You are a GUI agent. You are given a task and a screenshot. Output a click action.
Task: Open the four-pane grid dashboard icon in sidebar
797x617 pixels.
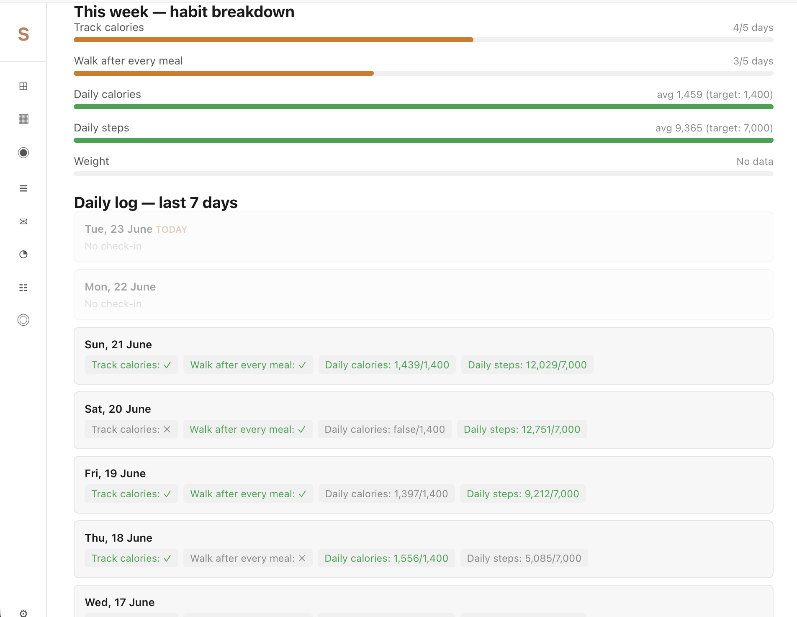point(23,86)
